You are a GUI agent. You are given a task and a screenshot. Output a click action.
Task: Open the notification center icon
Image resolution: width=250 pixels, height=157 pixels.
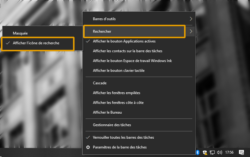pos(241,152)
